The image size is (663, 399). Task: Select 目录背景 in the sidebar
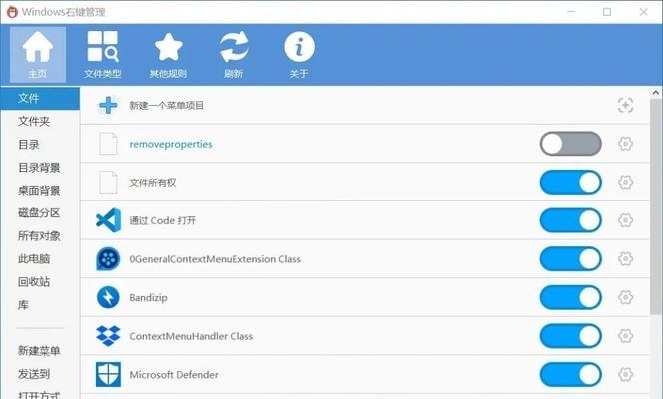tap(40, 168)
